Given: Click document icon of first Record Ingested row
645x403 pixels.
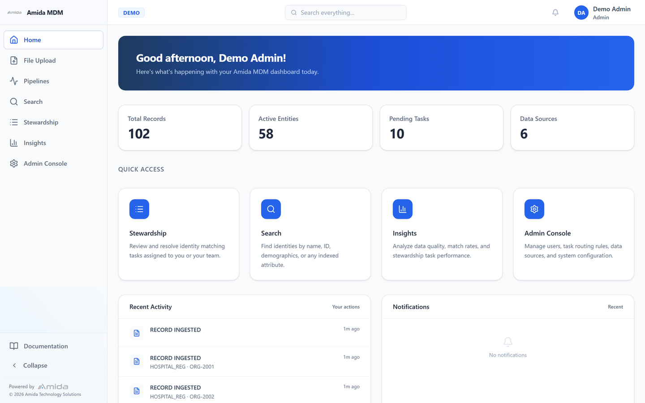Looking at the screenshot, I should click(x=137, y=333).
